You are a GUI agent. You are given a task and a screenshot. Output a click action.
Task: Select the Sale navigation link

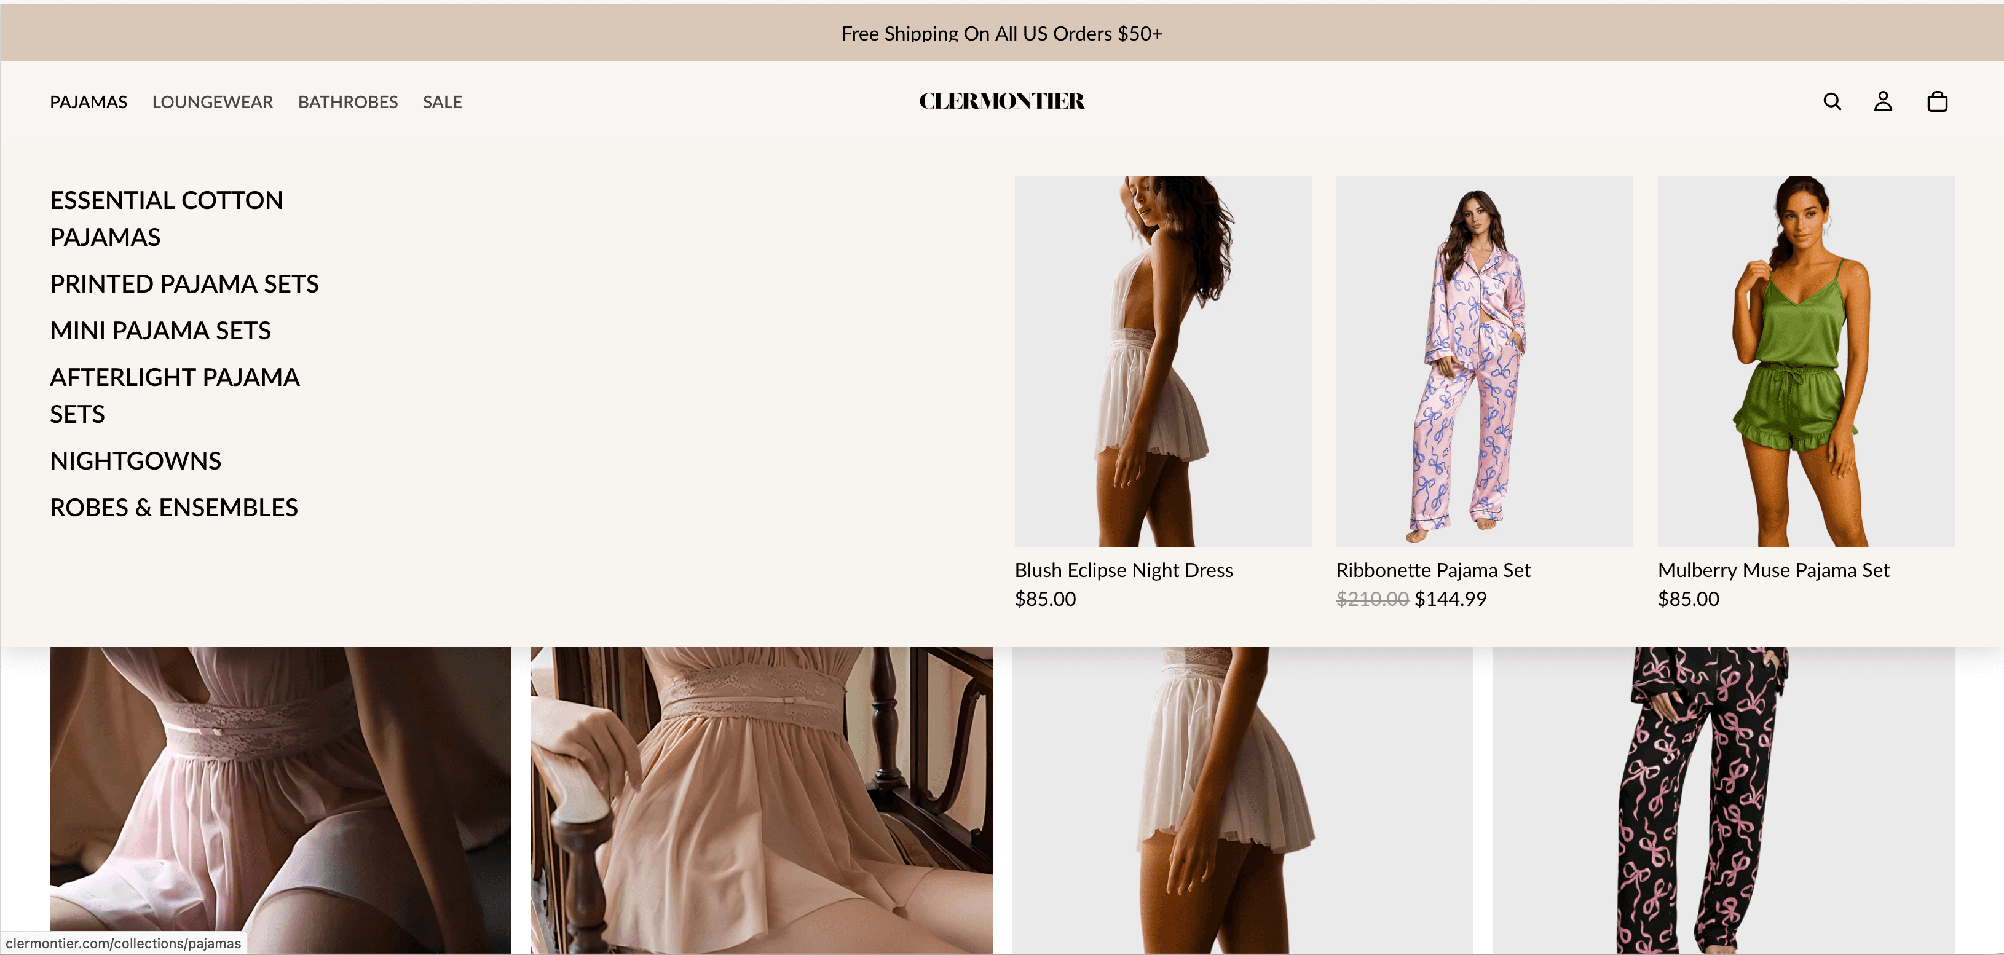tap(442, 102)
